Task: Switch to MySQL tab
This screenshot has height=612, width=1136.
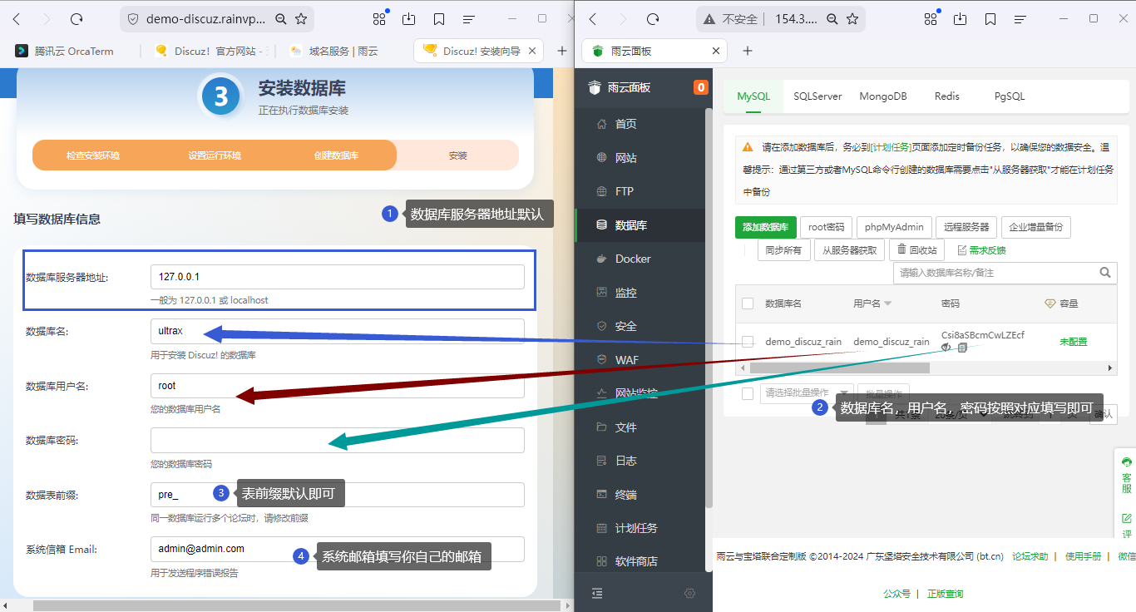Action: click(753, 96)
